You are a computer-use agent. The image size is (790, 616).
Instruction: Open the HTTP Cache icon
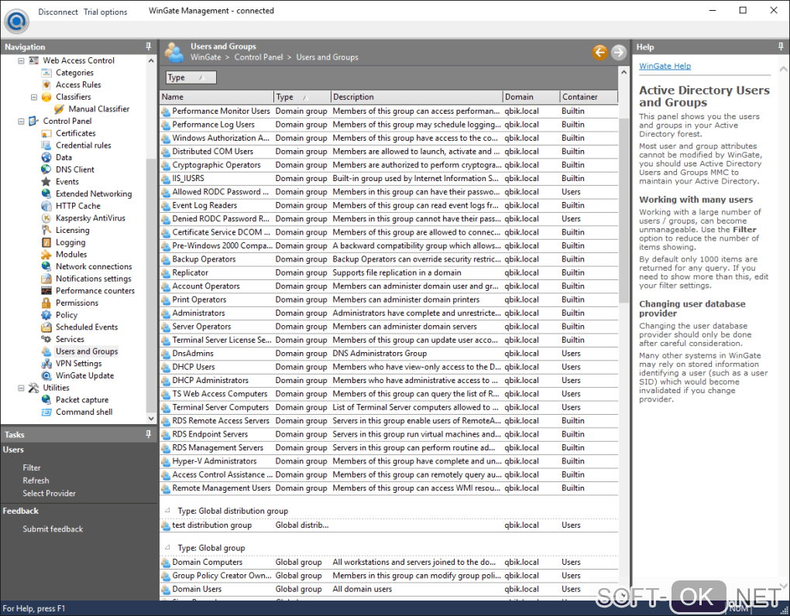coord(46,206)
